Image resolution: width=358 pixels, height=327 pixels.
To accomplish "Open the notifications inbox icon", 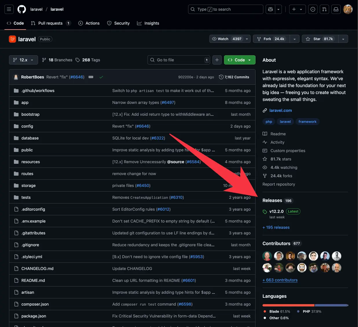I will point(336,9).
